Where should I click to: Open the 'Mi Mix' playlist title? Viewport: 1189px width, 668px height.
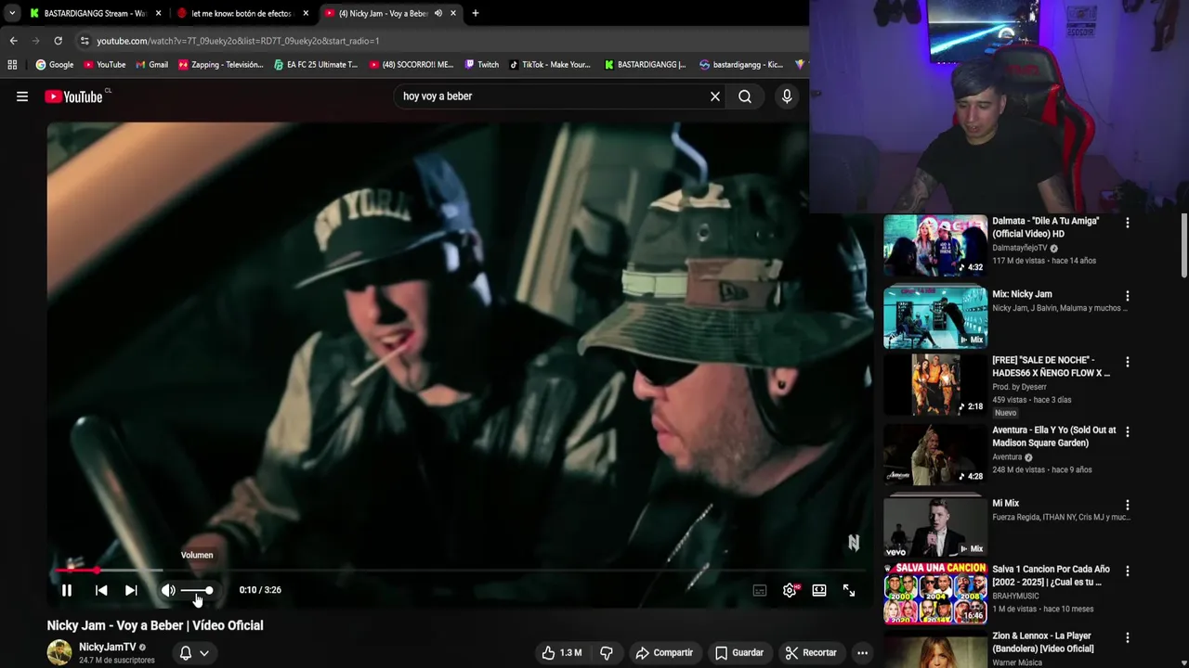[x=1005, y=503]
